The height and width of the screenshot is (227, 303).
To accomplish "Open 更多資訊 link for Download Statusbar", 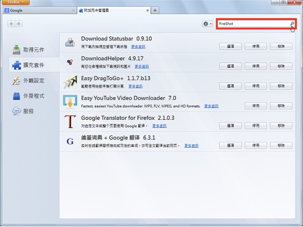I will coord(138,47).
